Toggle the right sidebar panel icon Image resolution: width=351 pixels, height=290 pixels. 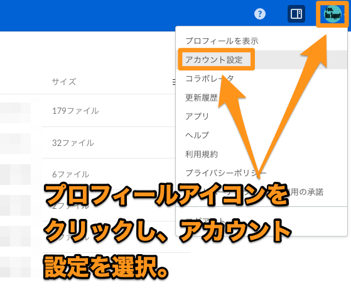point(296,14)
